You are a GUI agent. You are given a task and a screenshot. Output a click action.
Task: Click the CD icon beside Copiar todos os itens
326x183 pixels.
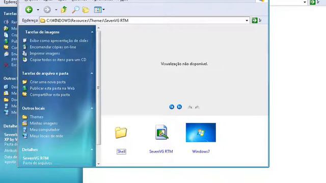25,59
